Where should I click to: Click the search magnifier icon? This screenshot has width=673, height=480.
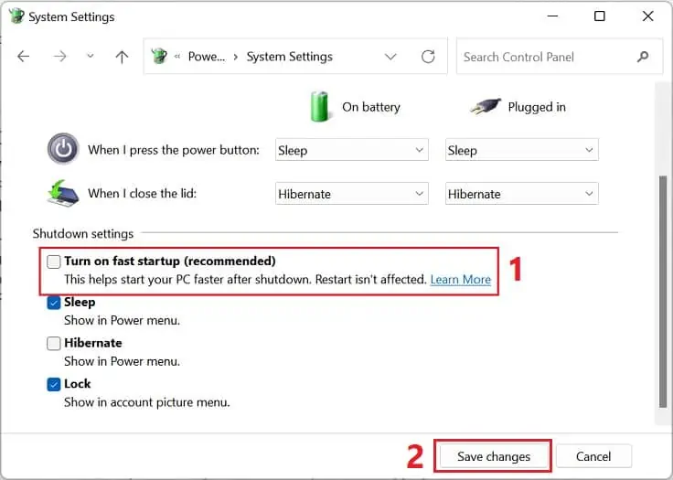pyautogui.click(x=642, y=57)
